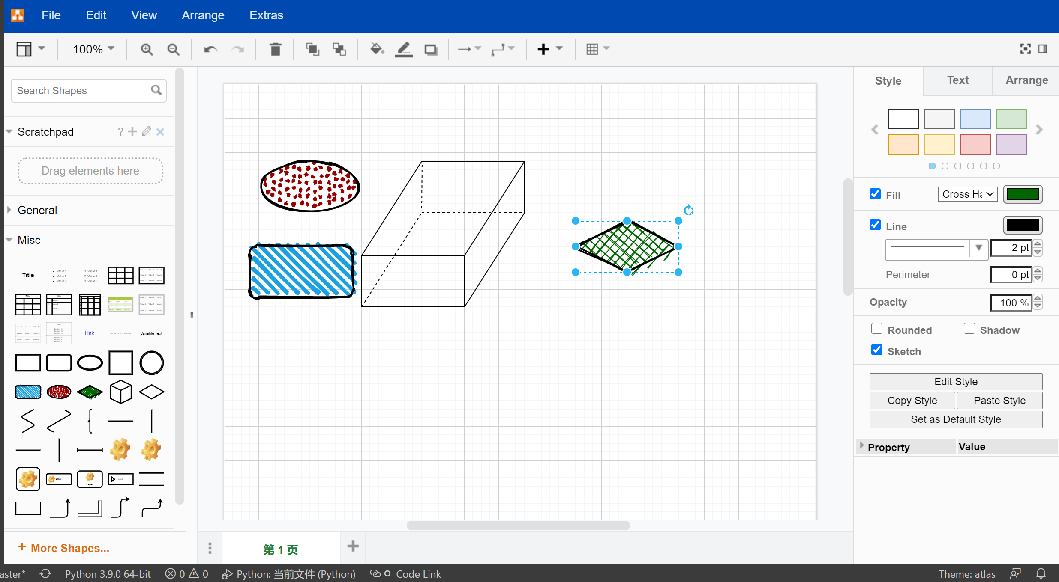Enable the Rounded checkbox
The height and width of the screenshot is (582, 1059).
pos(877,328)
